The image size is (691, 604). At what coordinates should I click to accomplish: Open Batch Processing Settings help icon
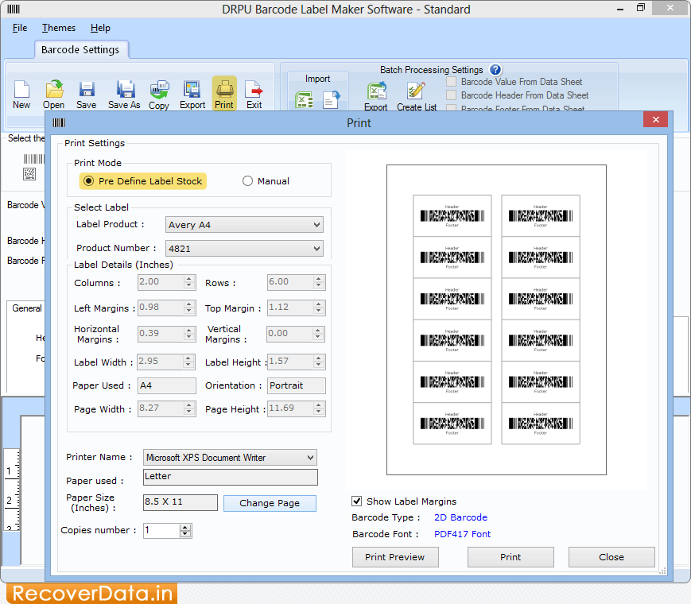point(495,70)
